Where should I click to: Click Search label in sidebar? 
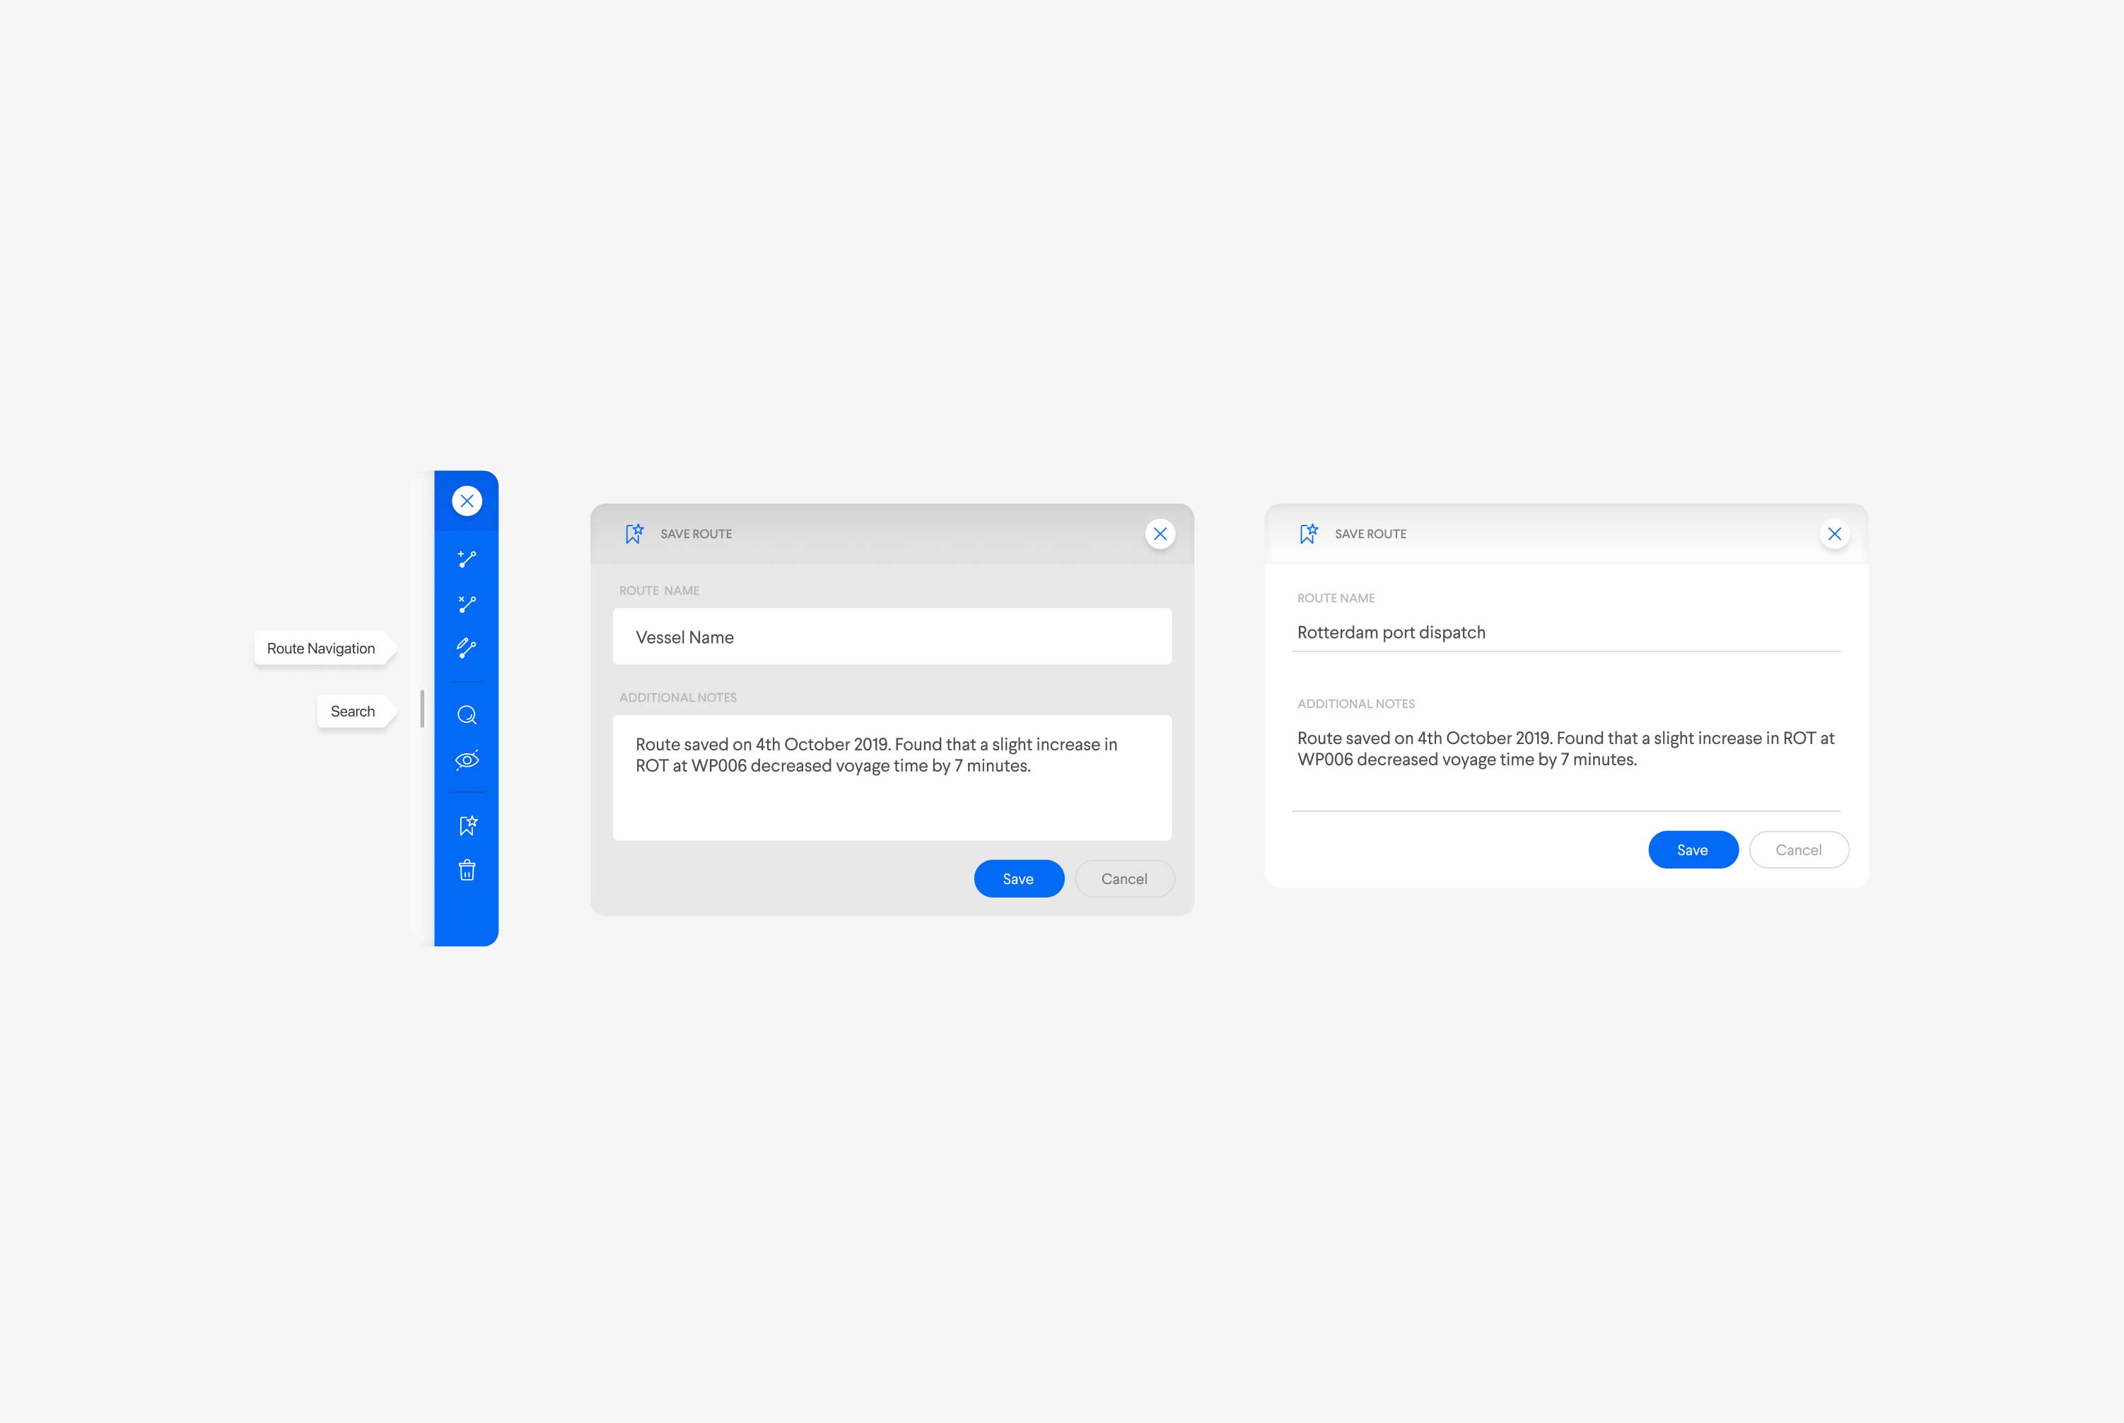click(x=352, y=710)
